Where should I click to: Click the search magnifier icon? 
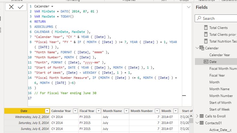199,18
